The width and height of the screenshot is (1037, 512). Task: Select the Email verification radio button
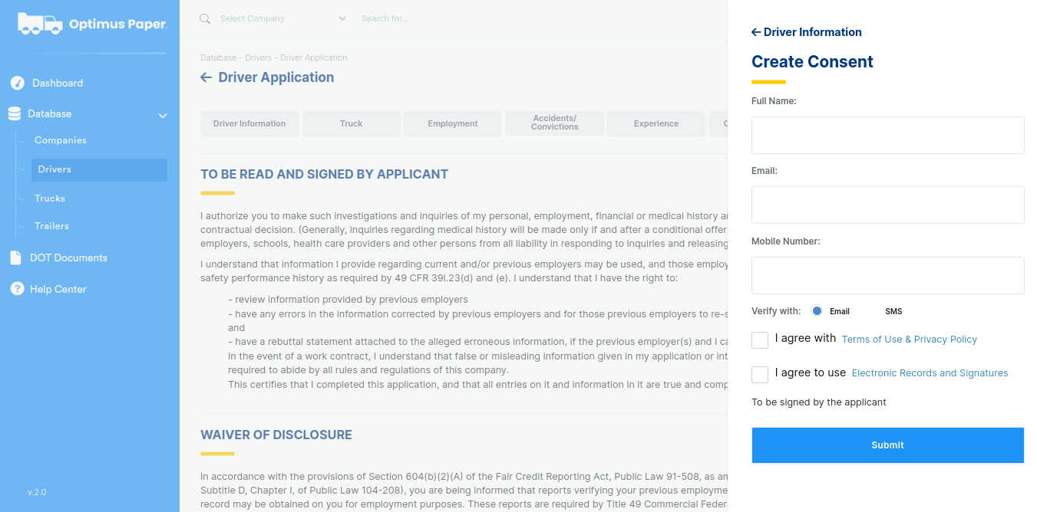pos(817,311)
